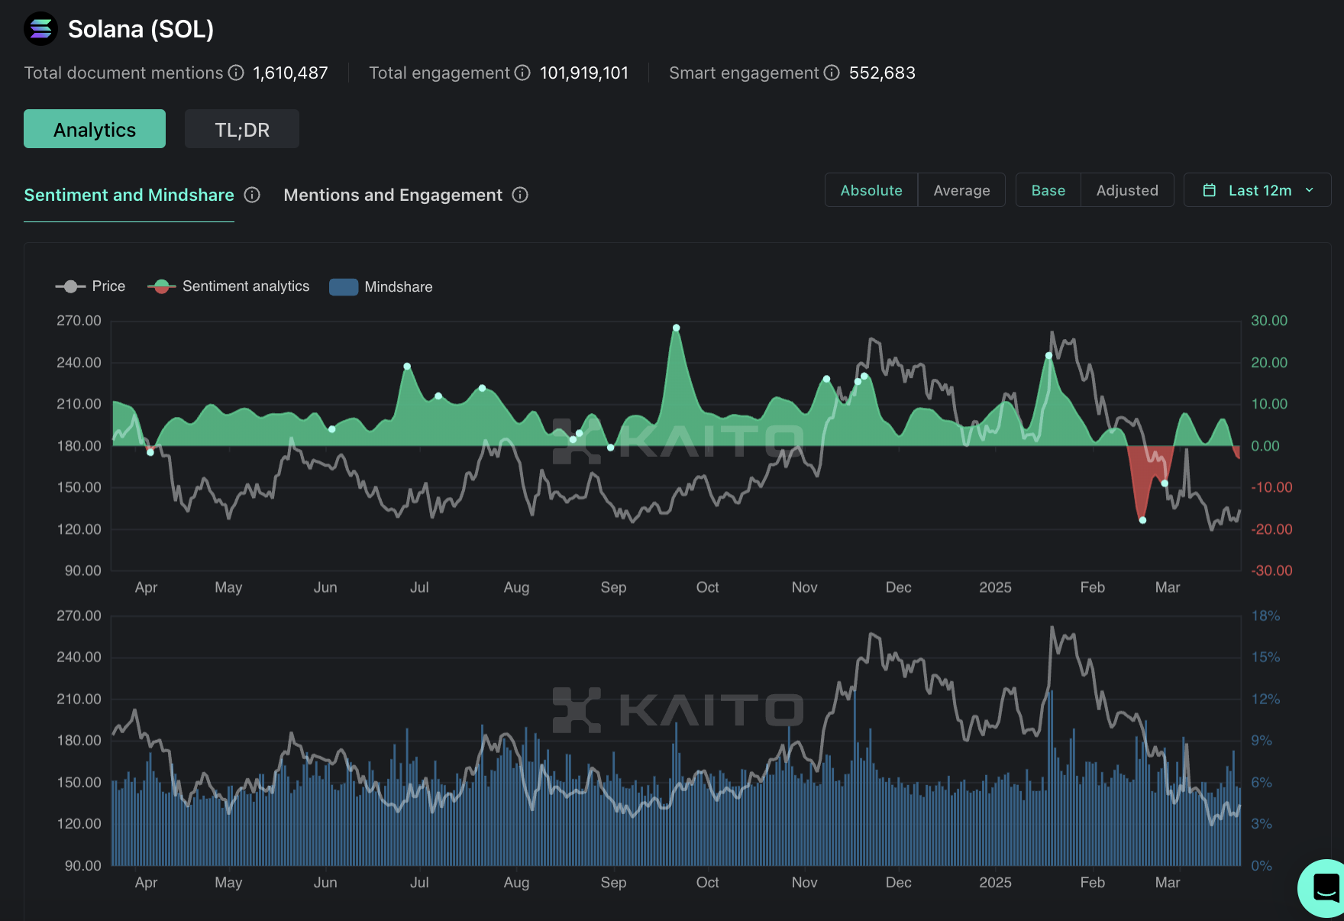Click the '-30.00' sentiment axis label
This screenshot has width=1344, height=921.
point(1271,570)
